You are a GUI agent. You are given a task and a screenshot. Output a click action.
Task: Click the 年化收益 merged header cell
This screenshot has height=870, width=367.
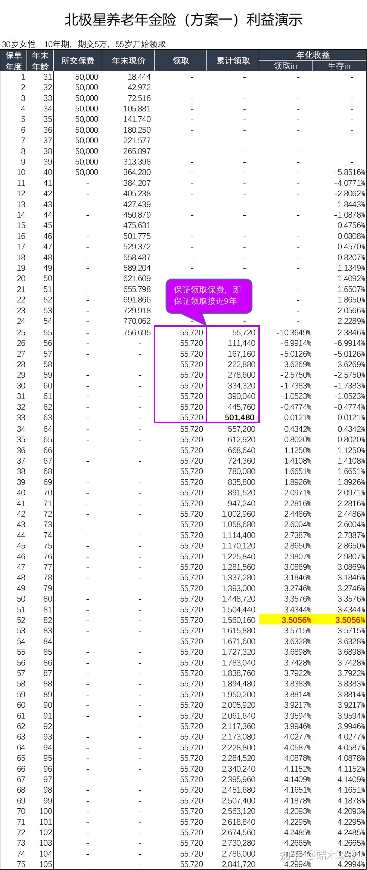tap(312, 55)
